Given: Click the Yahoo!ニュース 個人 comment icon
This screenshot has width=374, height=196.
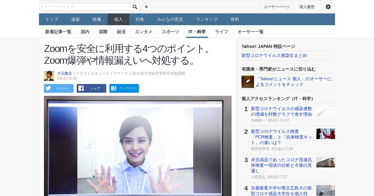Looking at the screenshot, I should coord(248,82).
